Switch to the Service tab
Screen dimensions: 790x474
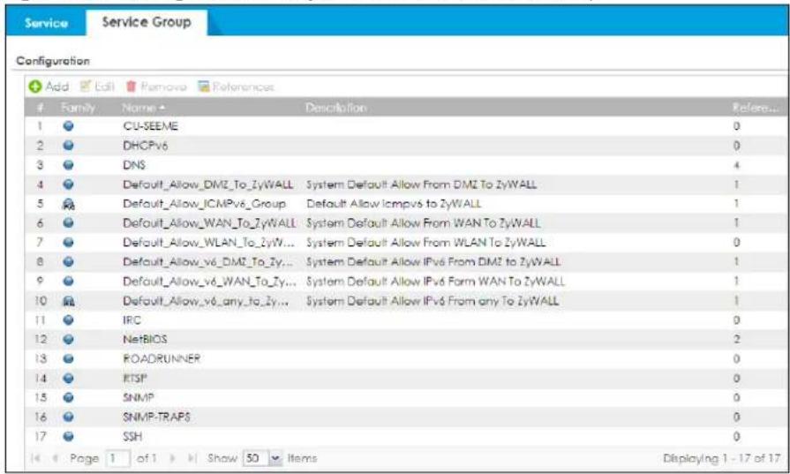pos(47,23)
